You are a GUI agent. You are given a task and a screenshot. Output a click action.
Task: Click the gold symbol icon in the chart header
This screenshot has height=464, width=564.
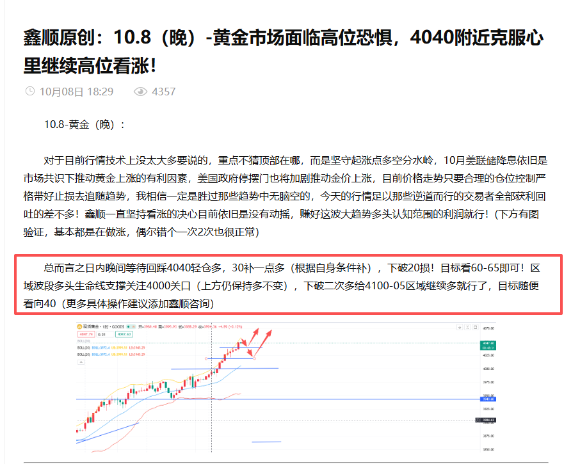[x=79, y=326]
